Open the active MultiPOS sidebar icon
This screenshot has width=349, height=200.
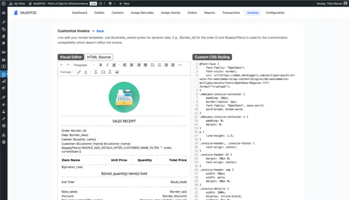pyautogui.click(x=3, y=74)
